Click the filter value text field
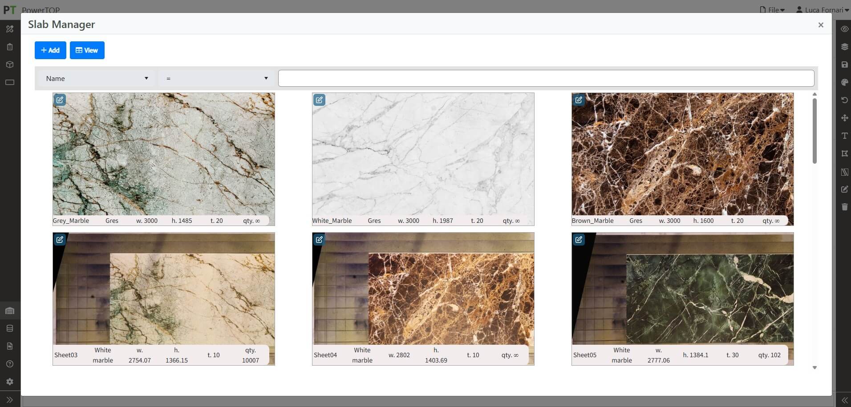 [x=546, y=78]
